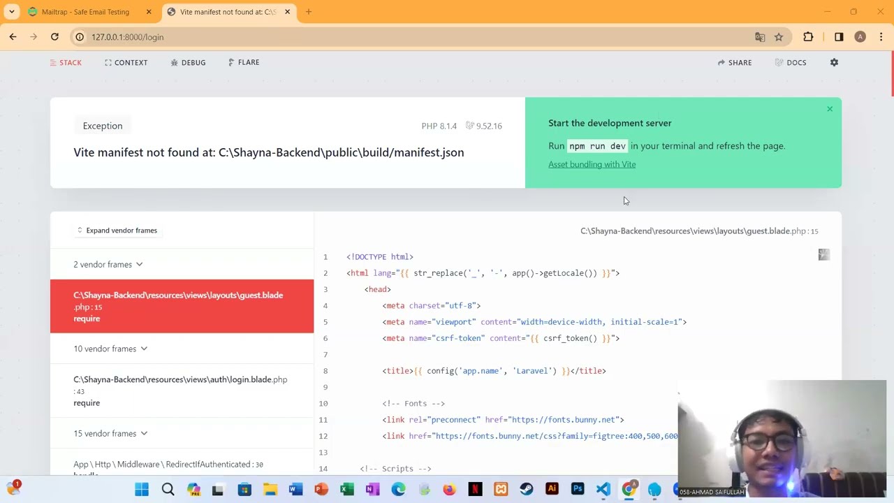This screenshot has height=503, width=894.
Task: Click the DOCTYPE html code line
Action: (380, 257)
